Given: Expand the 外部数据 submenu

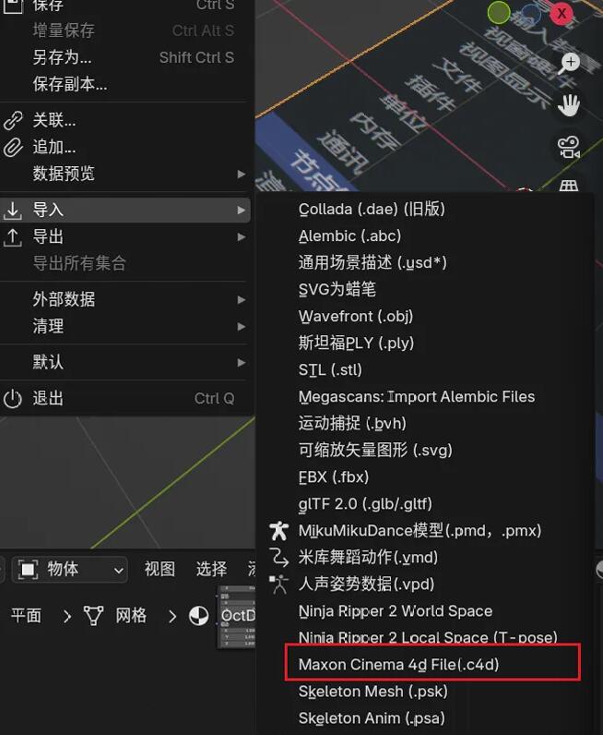Looking at the screenshot, I should coord(125,299).
